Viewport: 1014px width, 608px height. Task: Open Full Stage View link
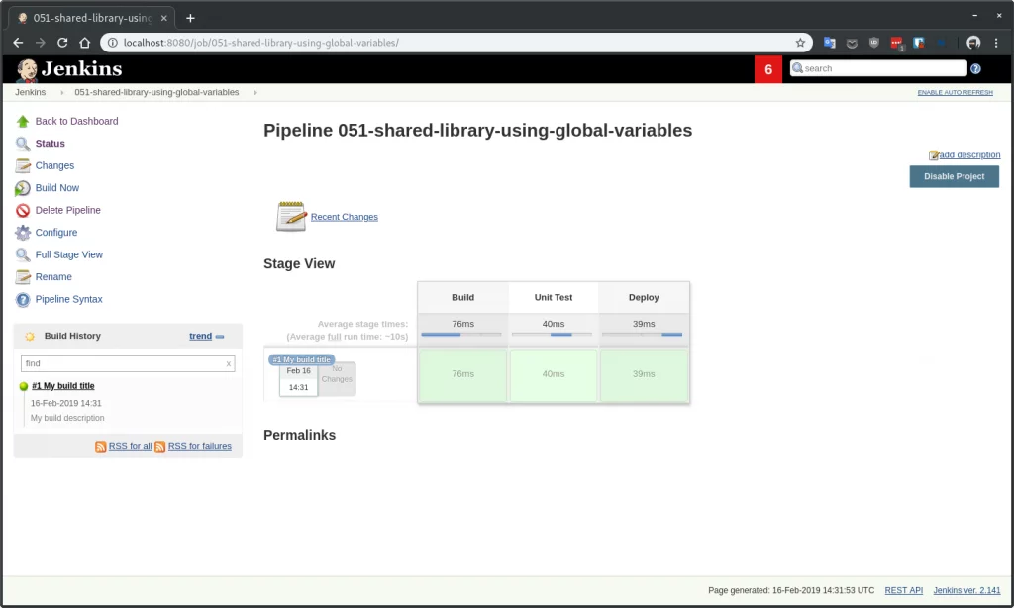[x=69, y=254]
